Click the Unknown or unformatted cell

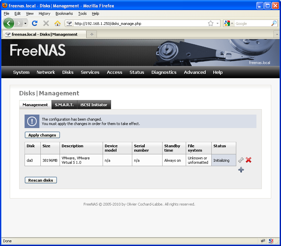point(199,160)
